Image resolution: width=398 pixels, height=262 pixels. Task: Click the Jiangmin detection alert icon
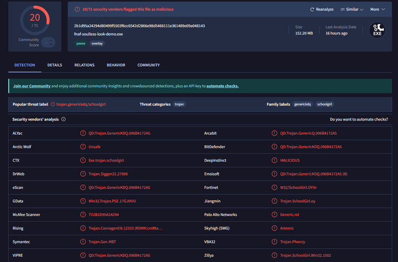[274, 201]
